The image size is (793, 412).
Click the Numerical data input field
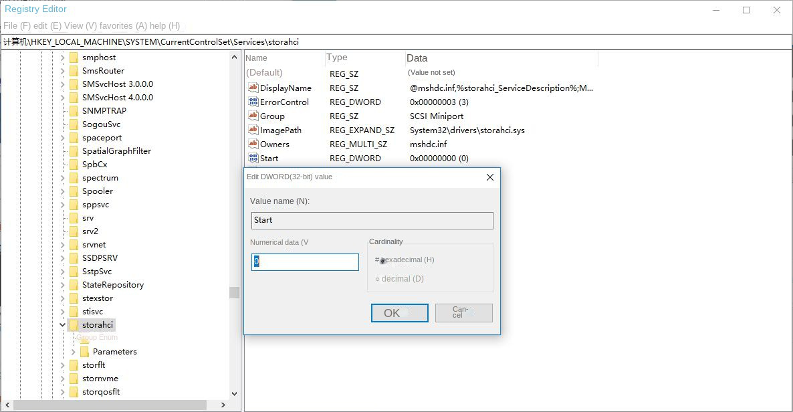coord(305,262)
